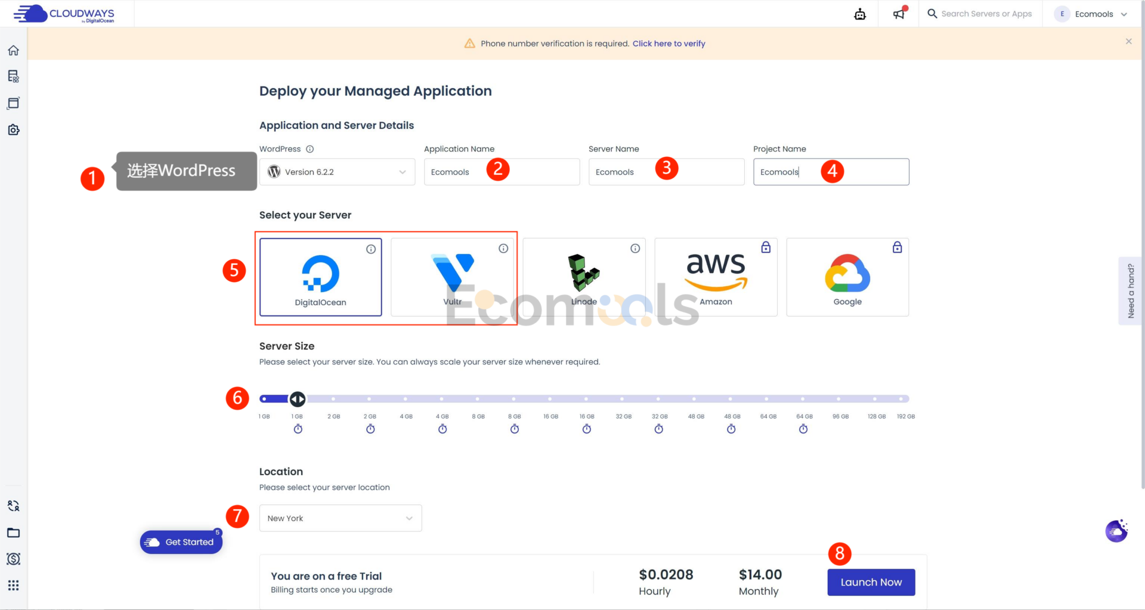Click the Search Servers or Apps field

[986, 14]
